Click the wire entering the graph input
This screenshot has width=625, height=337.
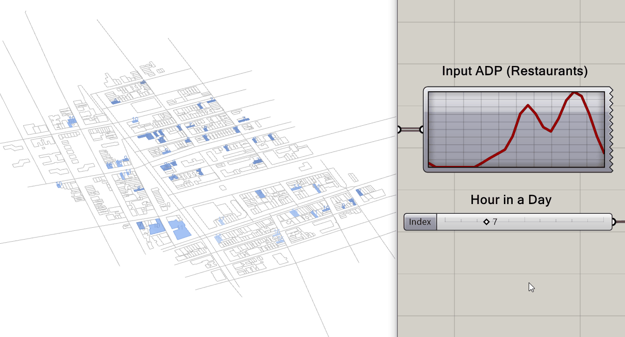click(x=410, y=130)
